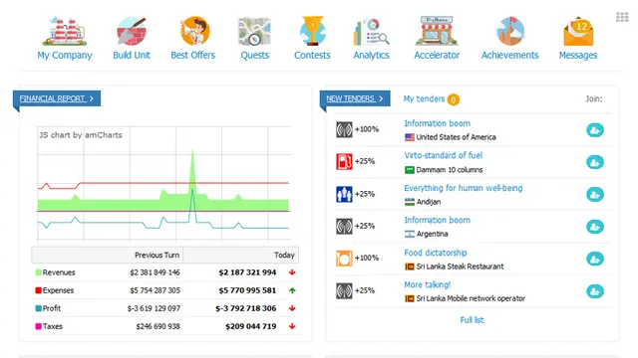Open the grid menu icon at top right
The height and width of the screenshot is (358, 638).
622,17
